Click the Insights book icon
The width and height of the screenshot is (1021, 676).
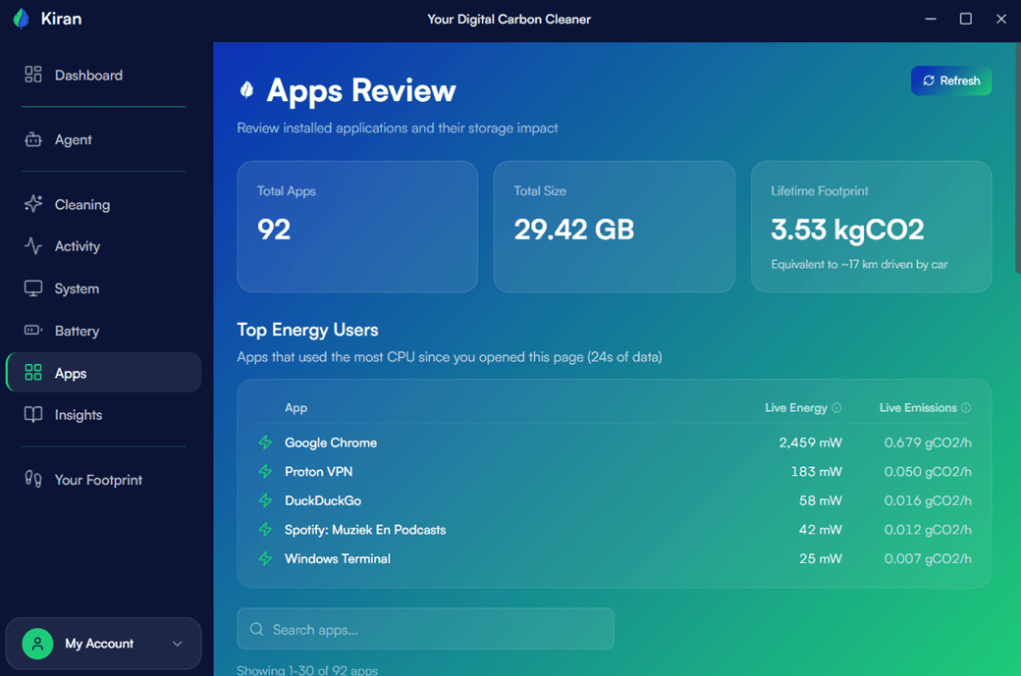click(33, 414)
